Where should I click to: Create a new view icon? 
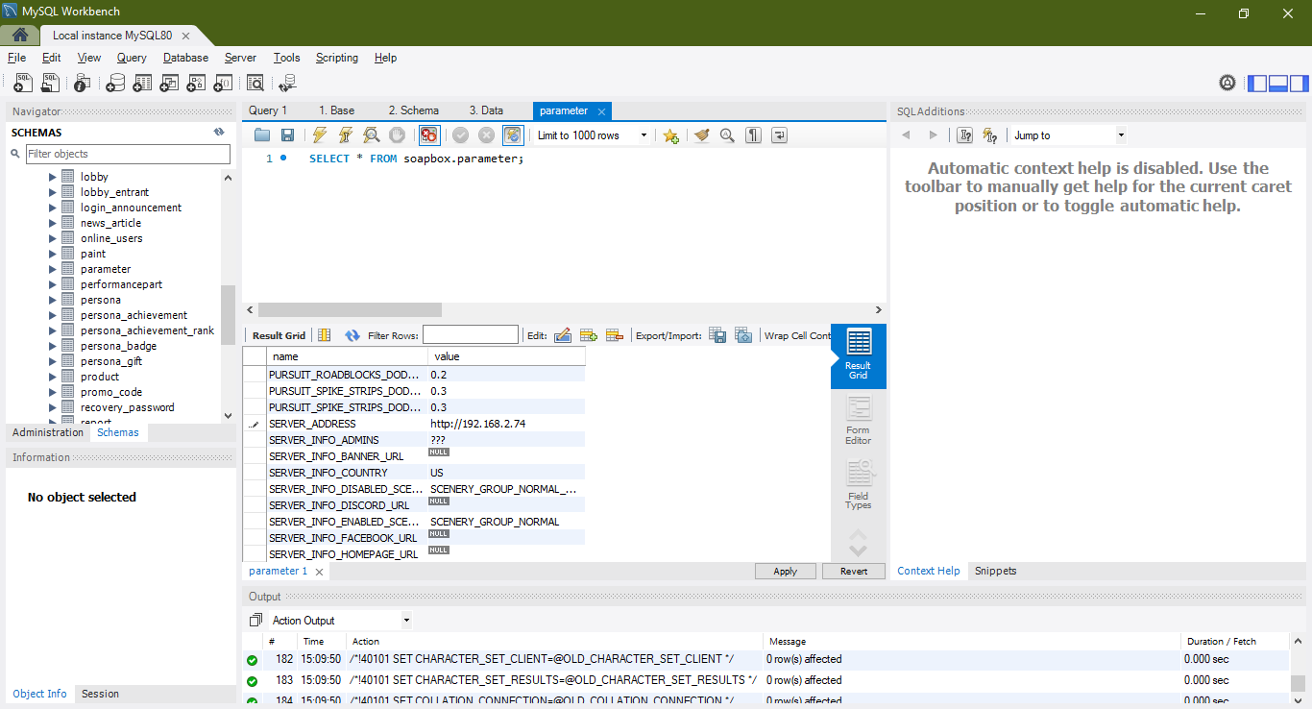(x=169, y=83)
